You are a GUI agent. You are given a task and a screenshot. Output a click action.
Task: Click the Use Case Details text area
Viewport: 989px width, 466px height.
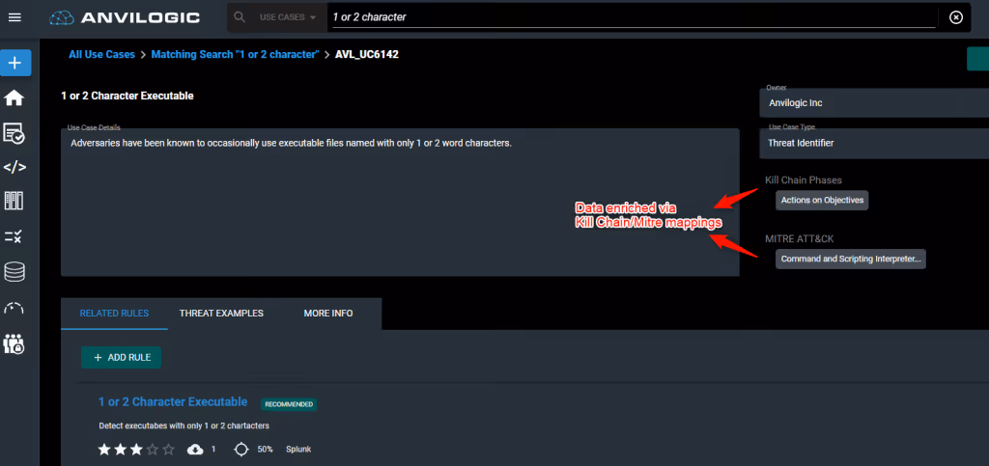[400, 203]
